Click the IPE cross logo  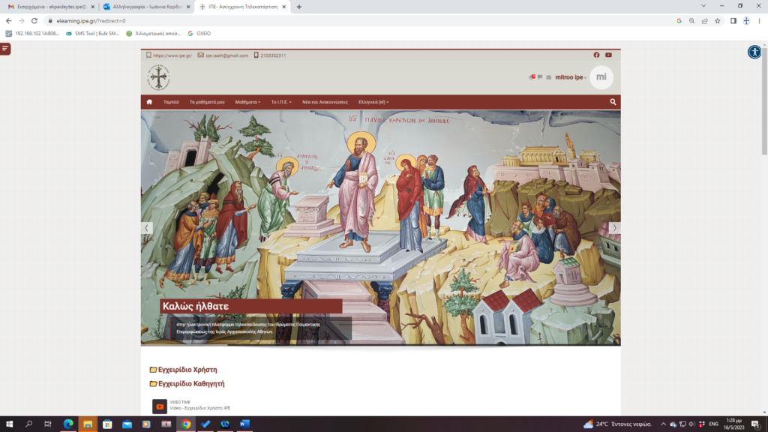click(x=158, y=77)
